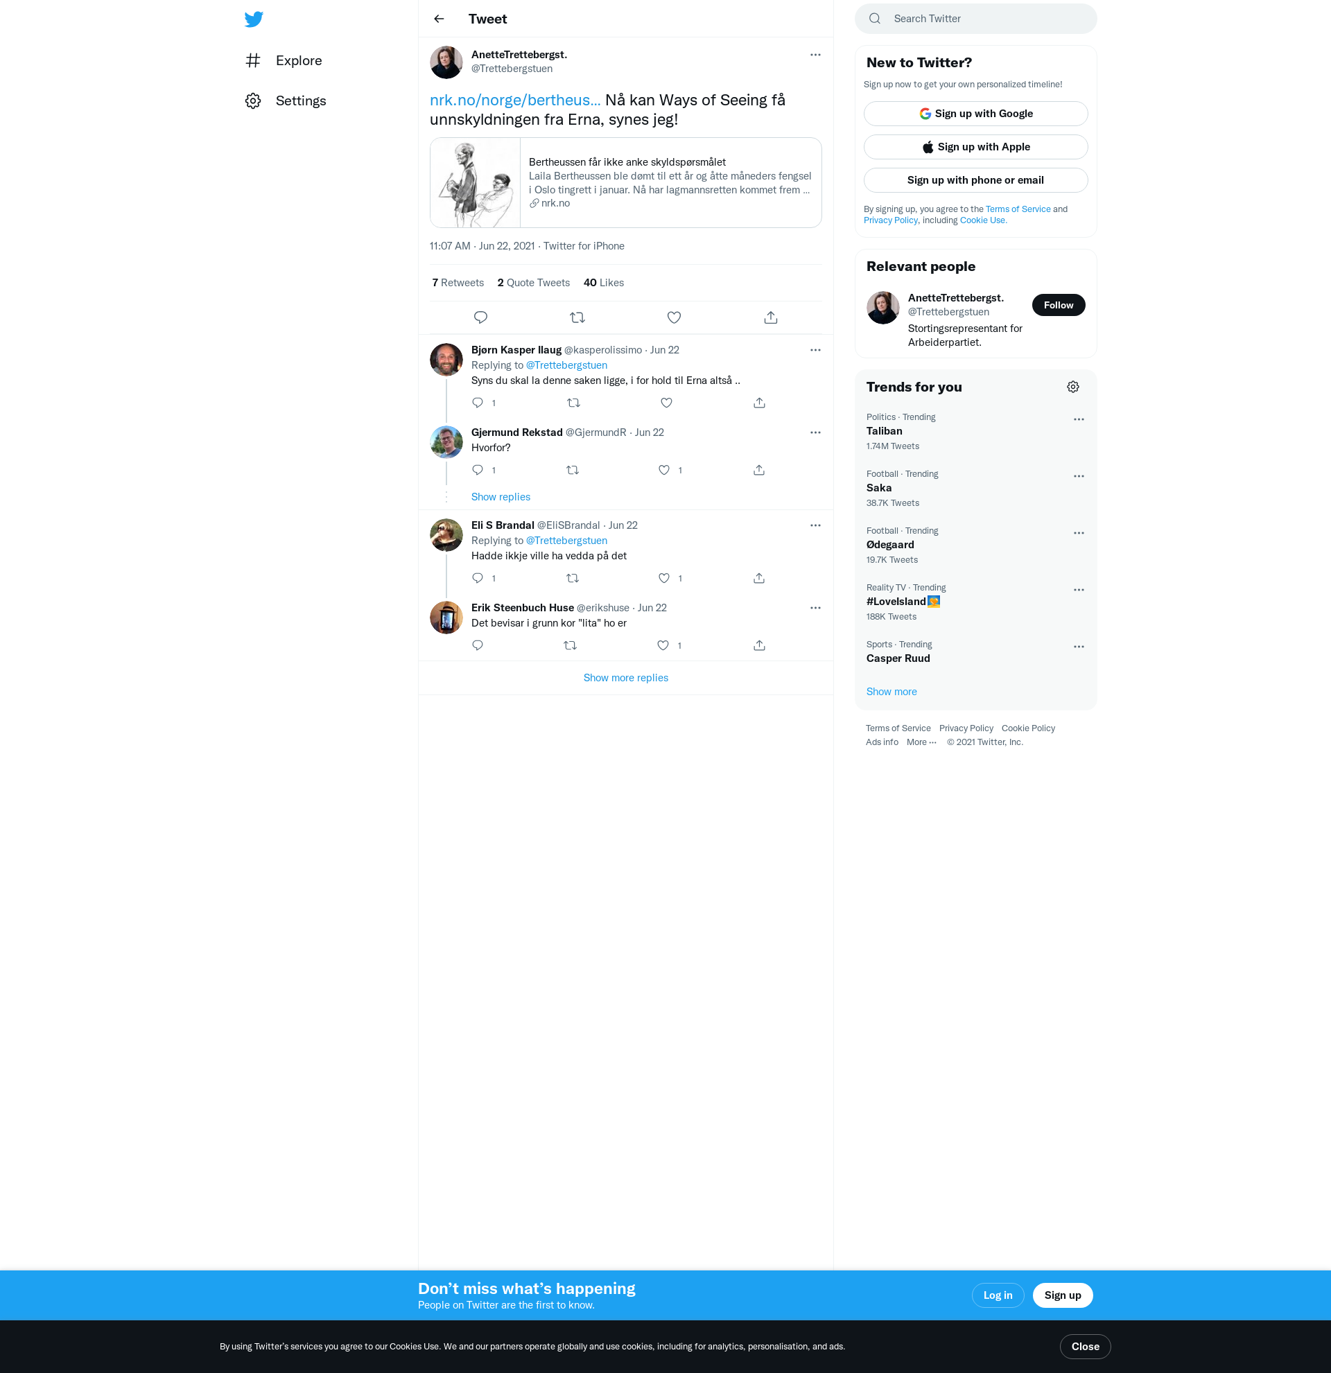The width and height of the screenshot is (1331, 1373).
Task: Close the cookies notice
Action: [x=1085, y=1347]
